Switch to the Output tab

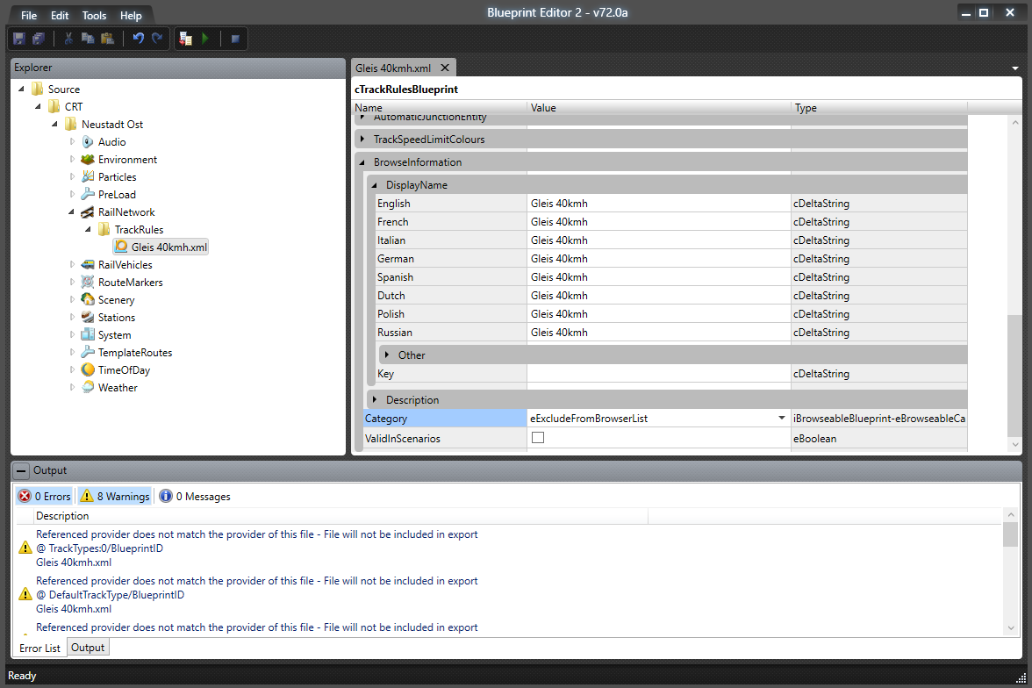(x=88, y=648)
